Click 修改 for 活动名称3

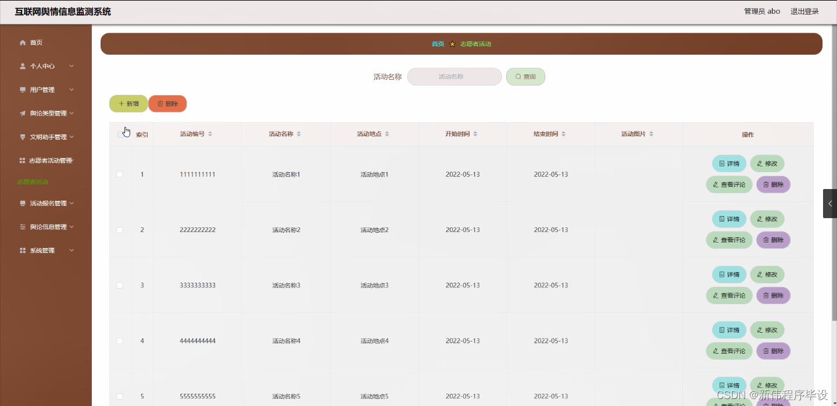[x=767, y=275]
